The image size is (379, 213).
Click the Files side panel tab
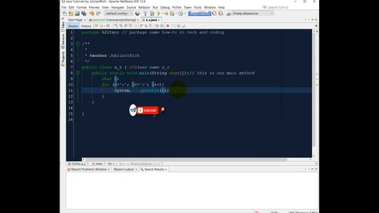(x=63, y=26)
